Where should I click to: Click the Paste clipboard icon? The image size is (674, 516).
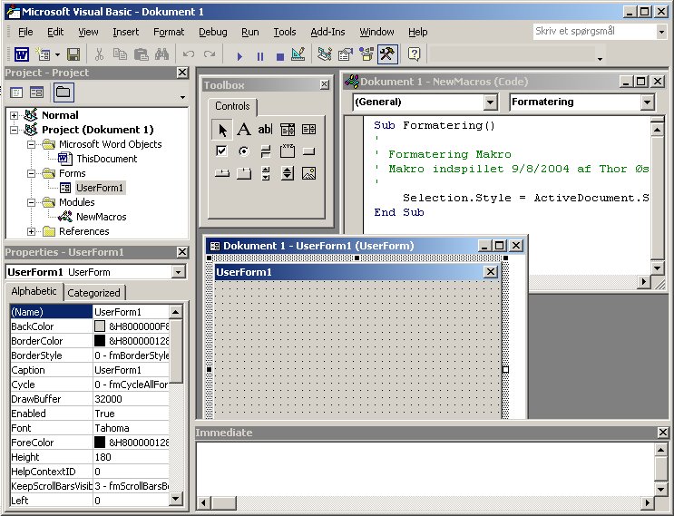[141, 54]
